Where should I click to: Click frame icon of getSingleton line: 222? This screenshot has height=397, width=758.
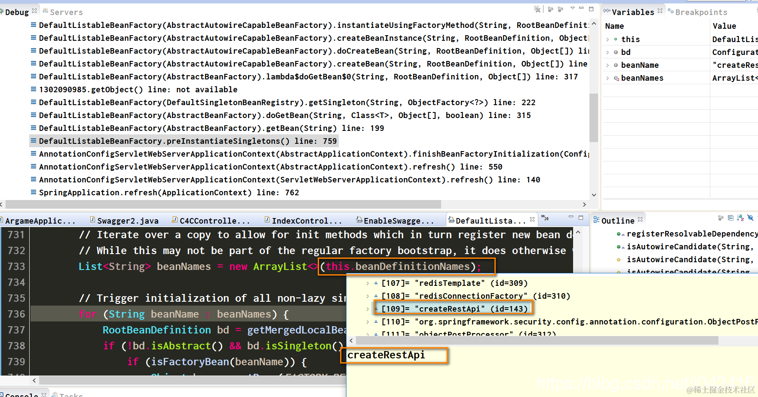[34, 102]
